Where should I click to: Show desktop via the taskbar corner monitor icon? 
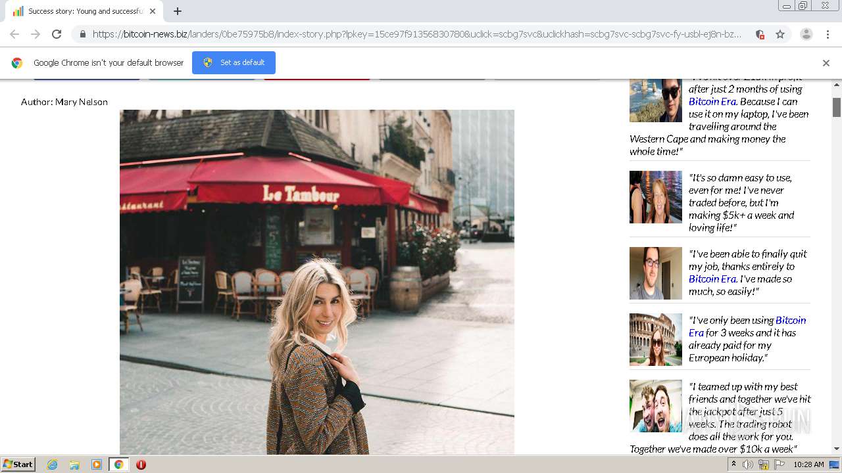click(834, 464)
